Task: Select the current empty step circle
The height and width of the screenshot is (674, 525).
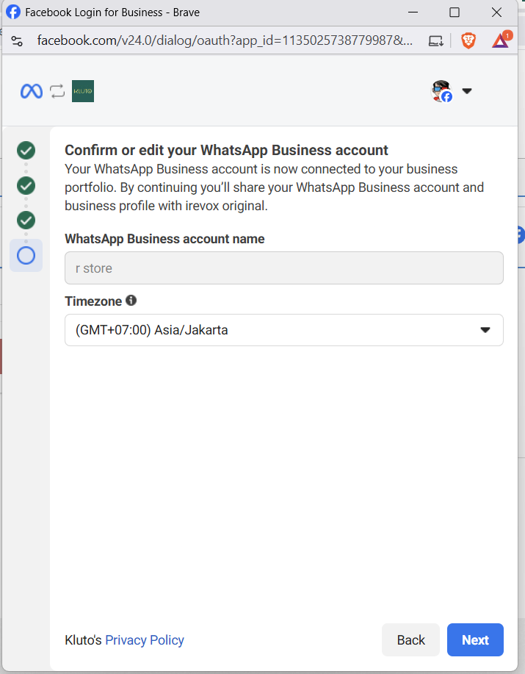Action: (26, 256)
